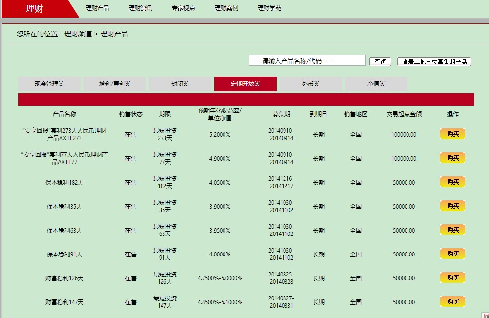Image resolution: width=489 pixels, height=318 pixels.
Task: Switch to the 净值类 tab
Action: pos(376,84)
